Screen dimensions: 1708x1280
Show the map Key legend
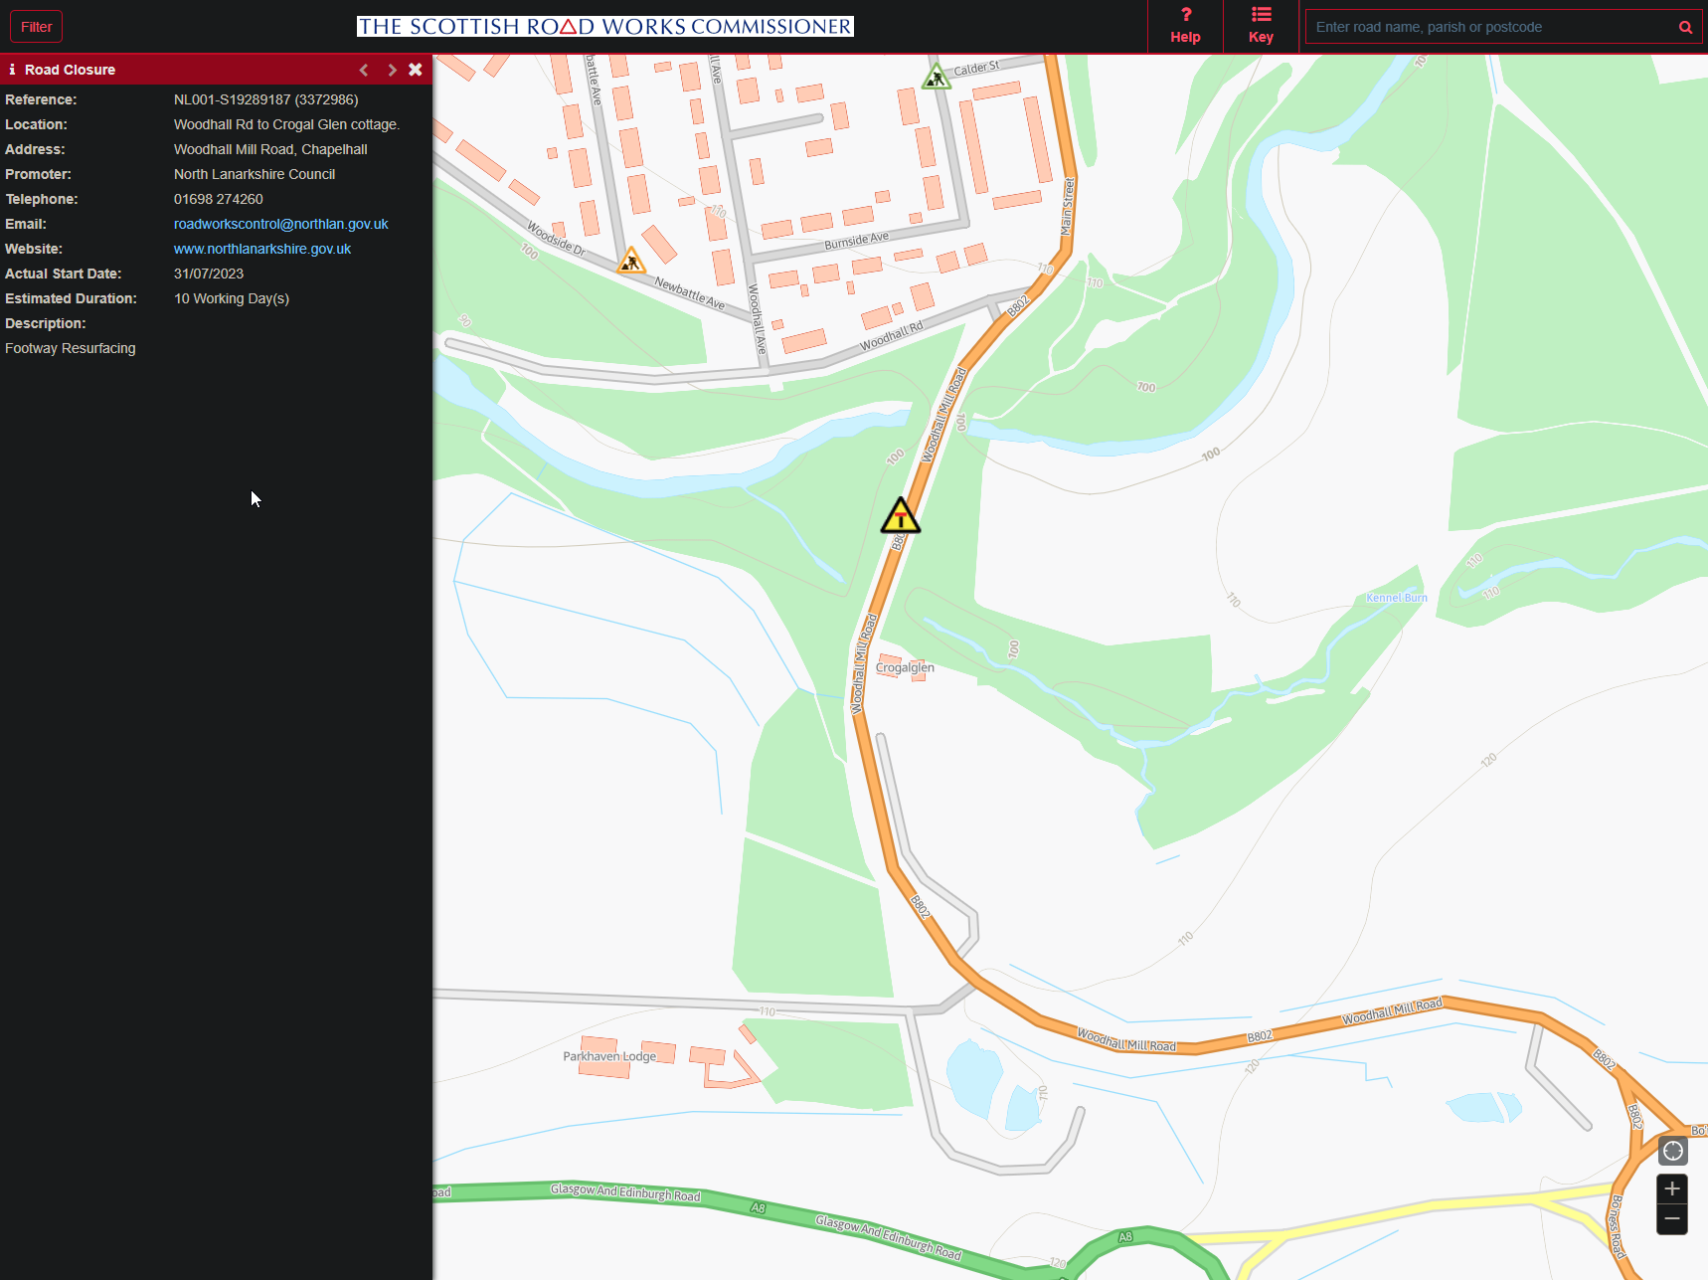(1261, 26)
